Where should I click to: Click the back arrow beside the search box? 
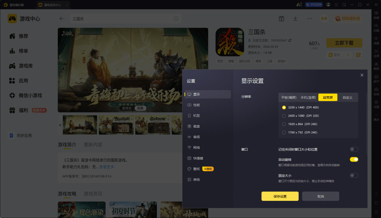pyautogui.click(x=62, y=19)
